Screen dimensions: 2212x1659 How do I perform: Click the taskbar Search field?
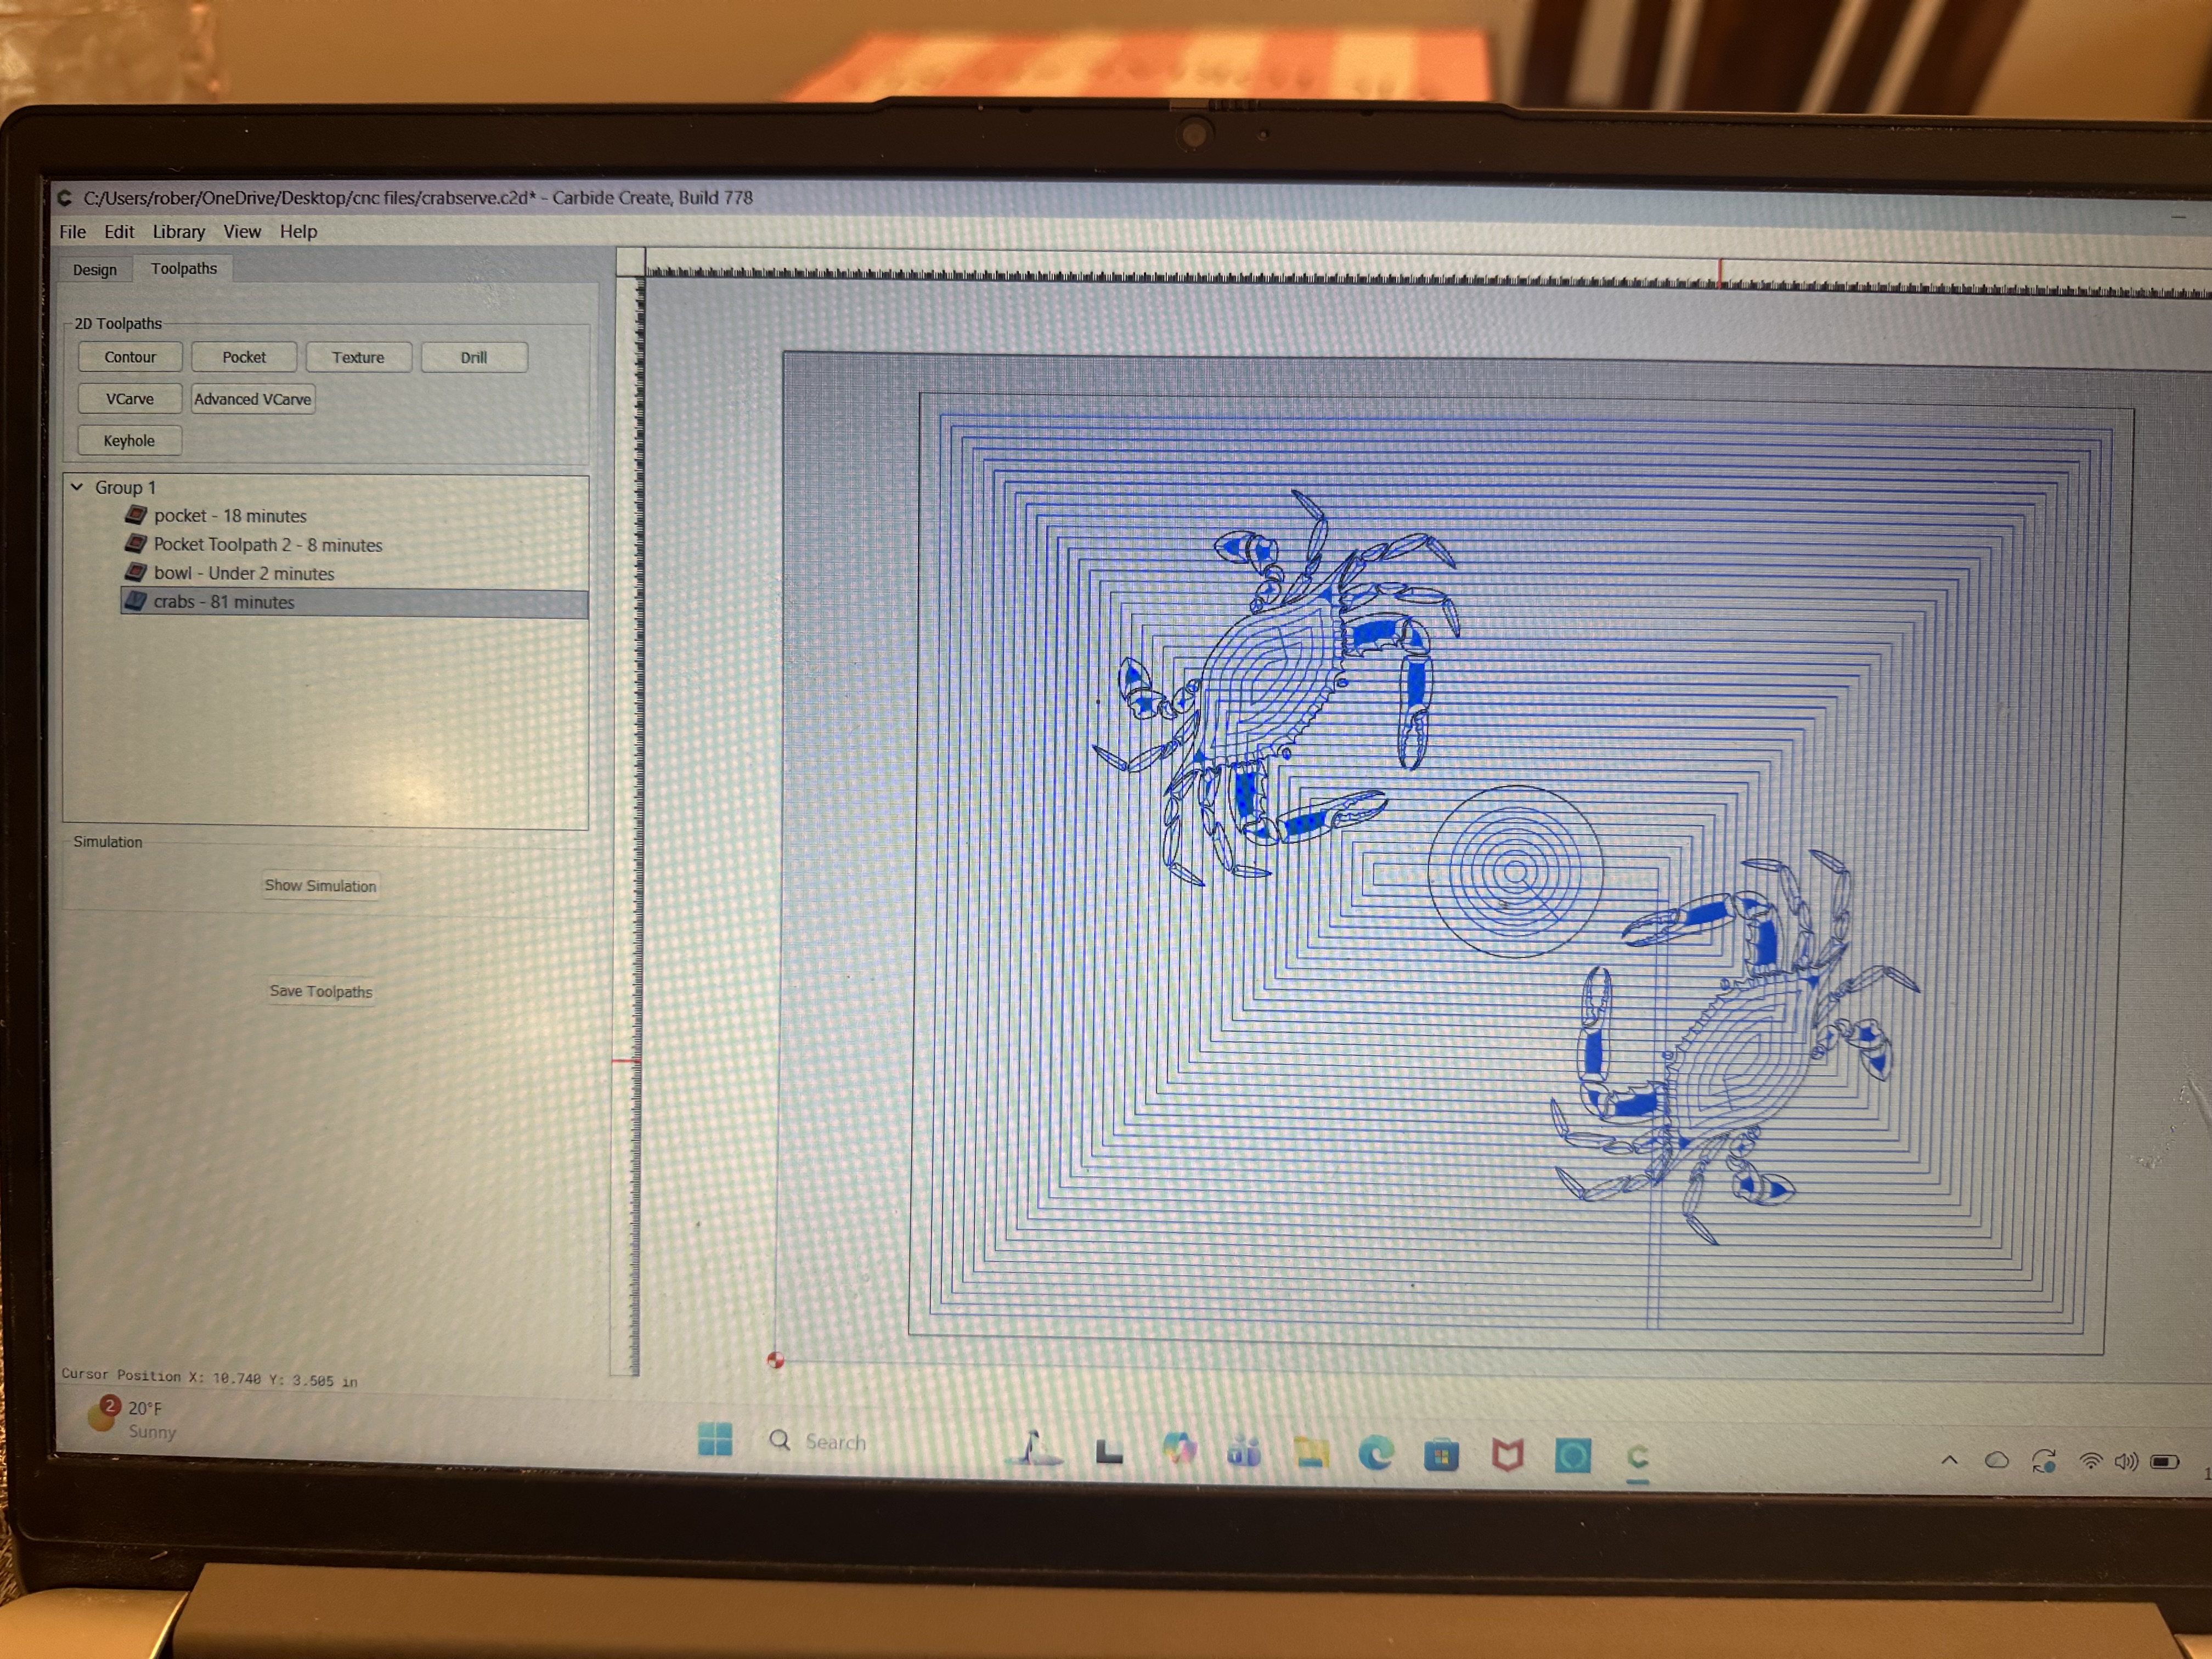[x=835, y=1441]
